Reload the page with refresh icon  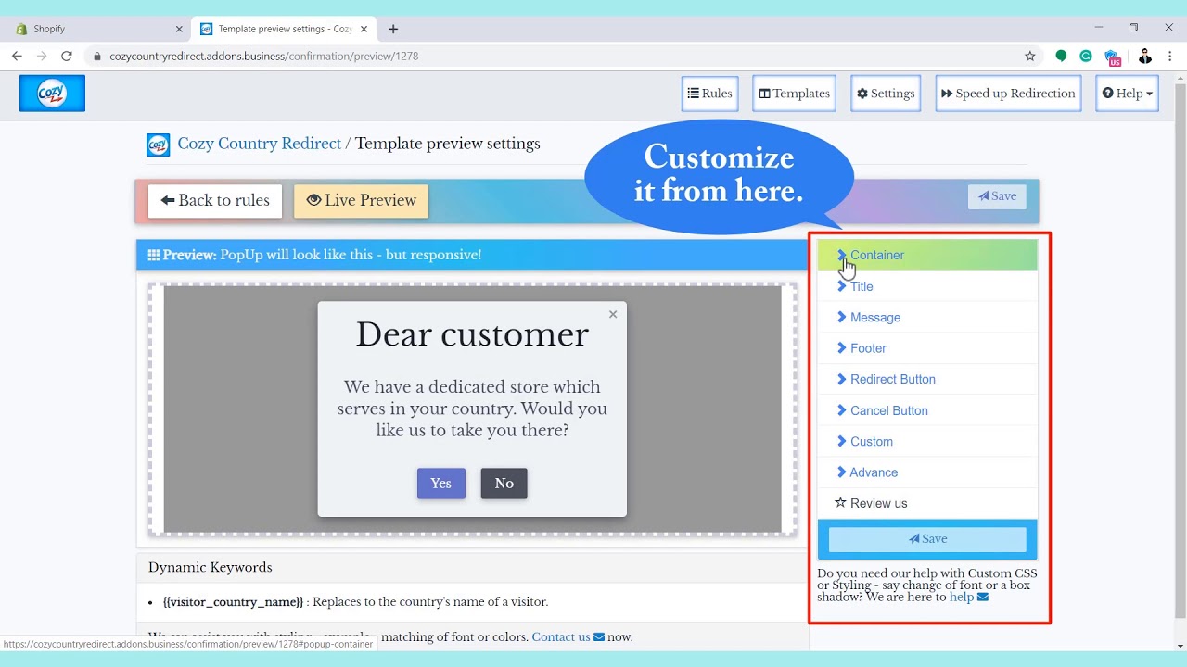click(x=67, y=56)
